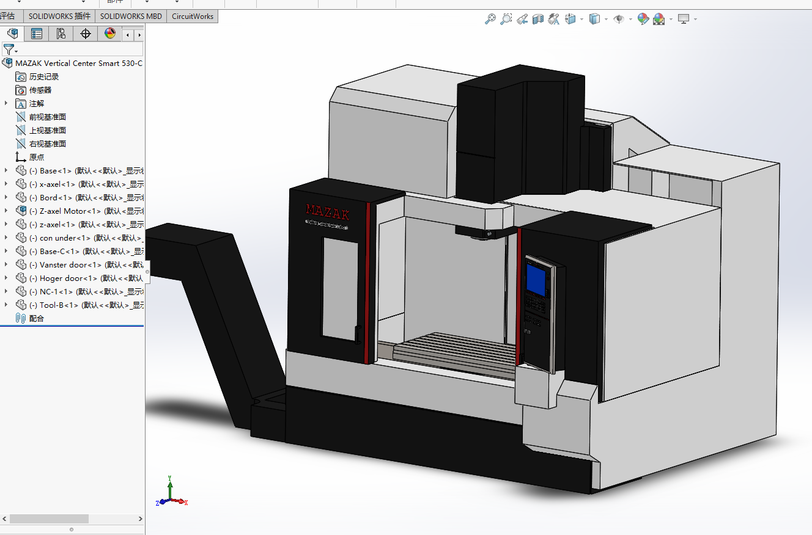Expand the Z-axel Motor<1> component node
Image resolution: width=812 pixels, height=535 pixels.
(x=6, y=211)
